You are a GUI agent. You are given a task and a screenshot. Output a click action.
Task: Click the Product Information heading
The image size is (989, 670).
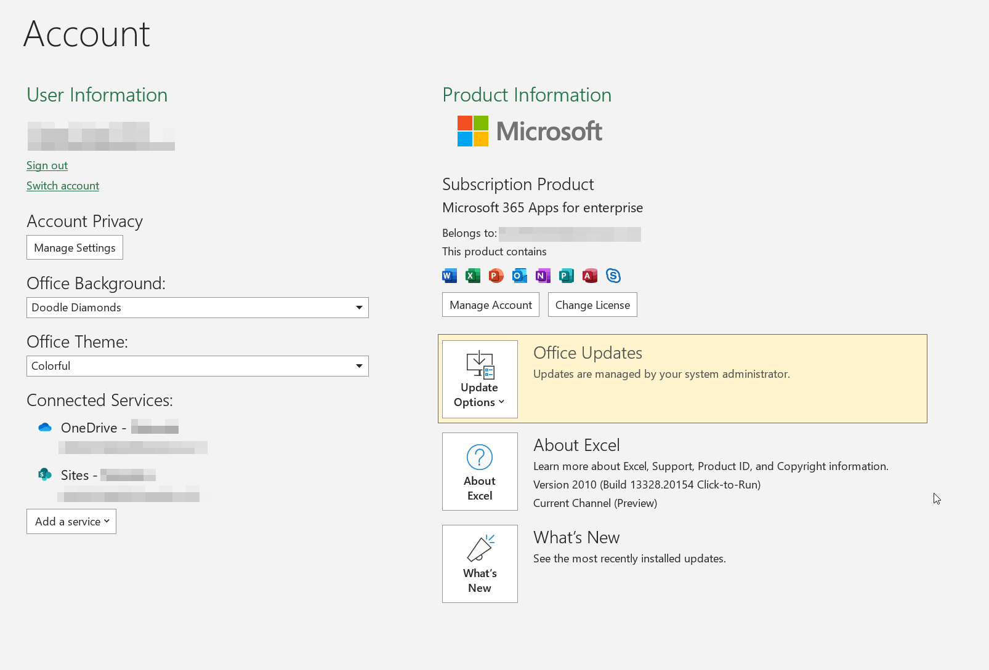tap(527, 95)
